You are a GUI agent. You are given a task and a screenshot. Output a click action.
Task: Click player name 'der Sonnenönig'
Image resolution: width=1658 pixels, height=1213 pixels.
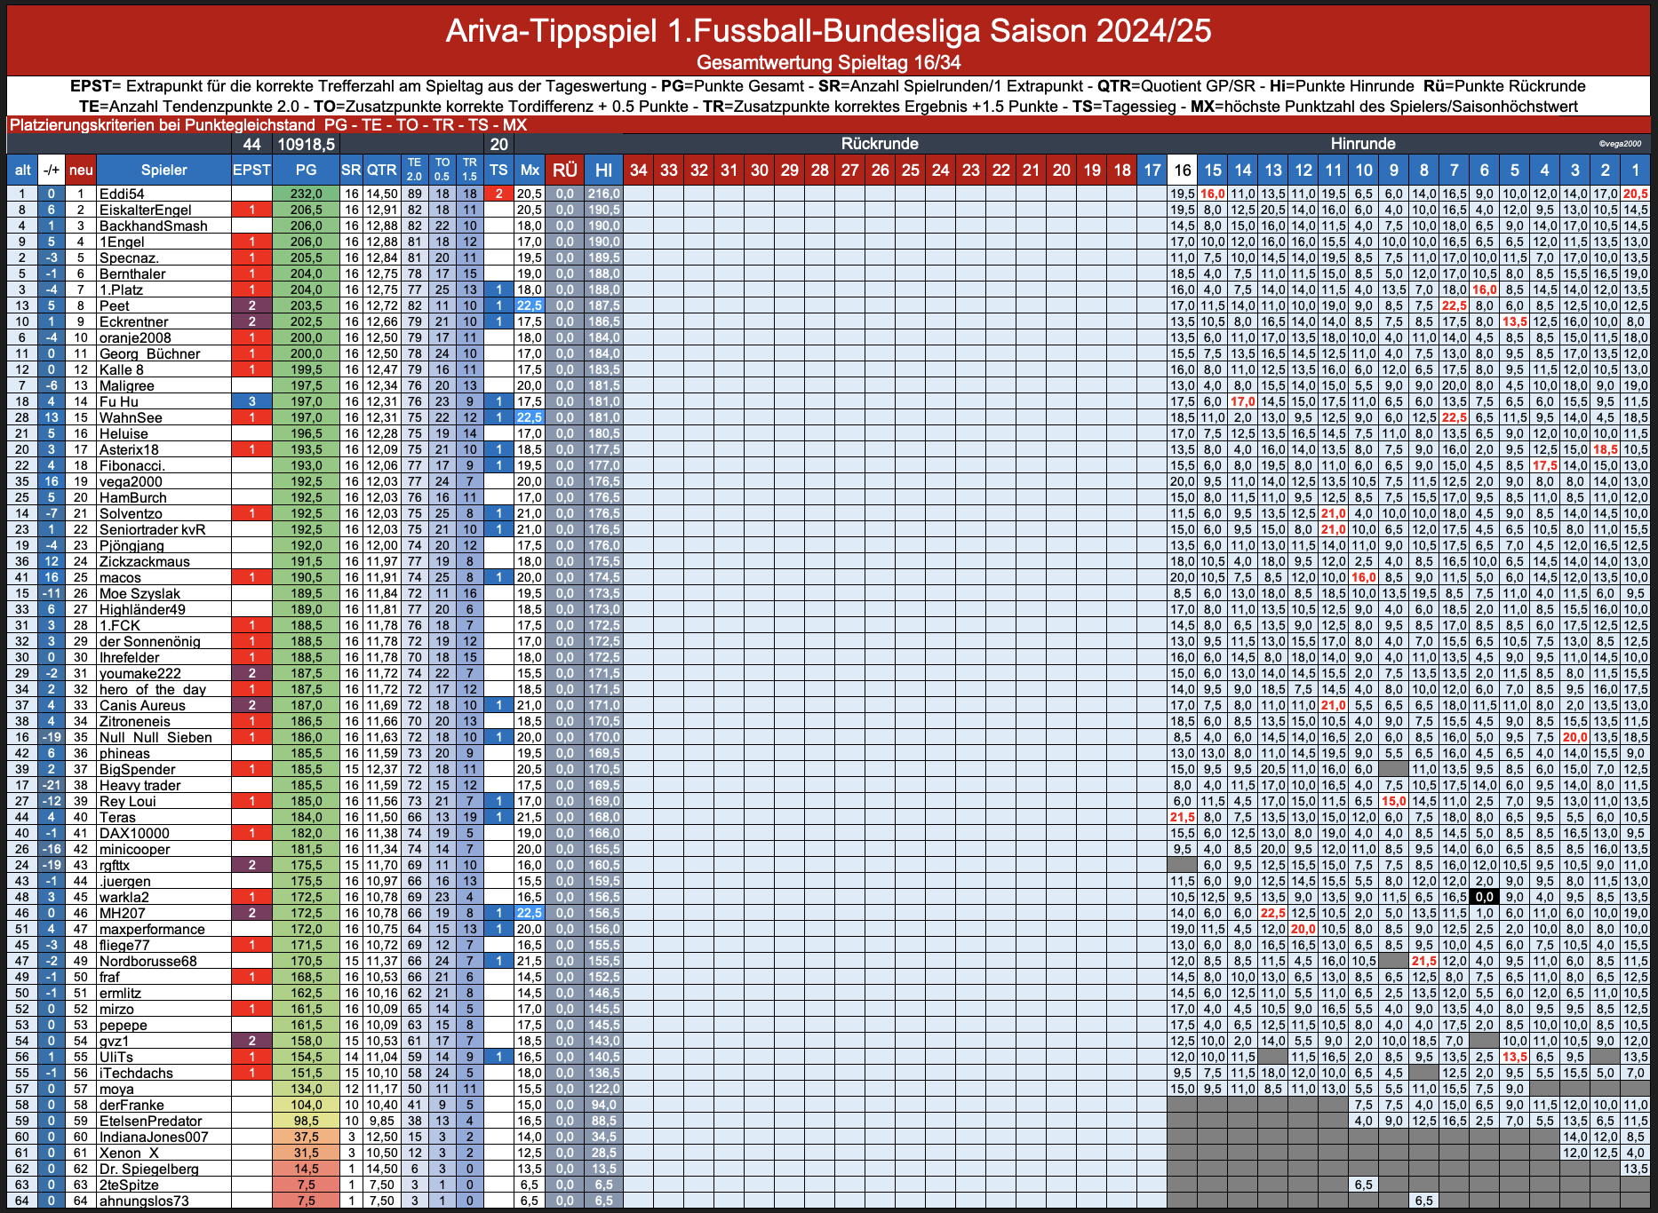point(149,641)
